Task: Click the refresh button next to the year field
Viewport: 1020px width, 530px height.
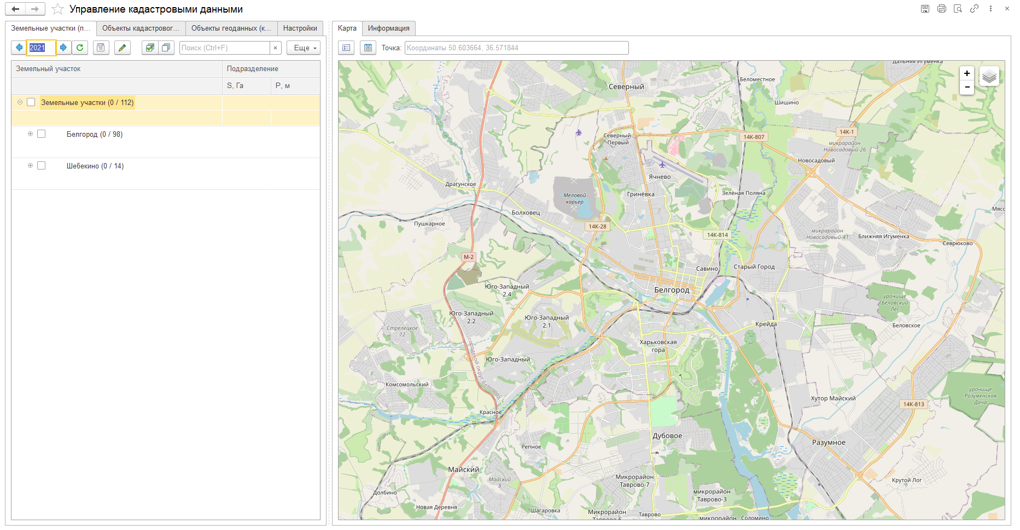Action: (80, 48)
